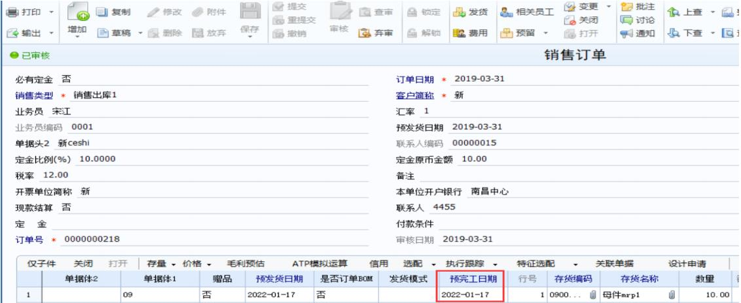Select the ATP模拟运算 menu item

tap(319, 264)
